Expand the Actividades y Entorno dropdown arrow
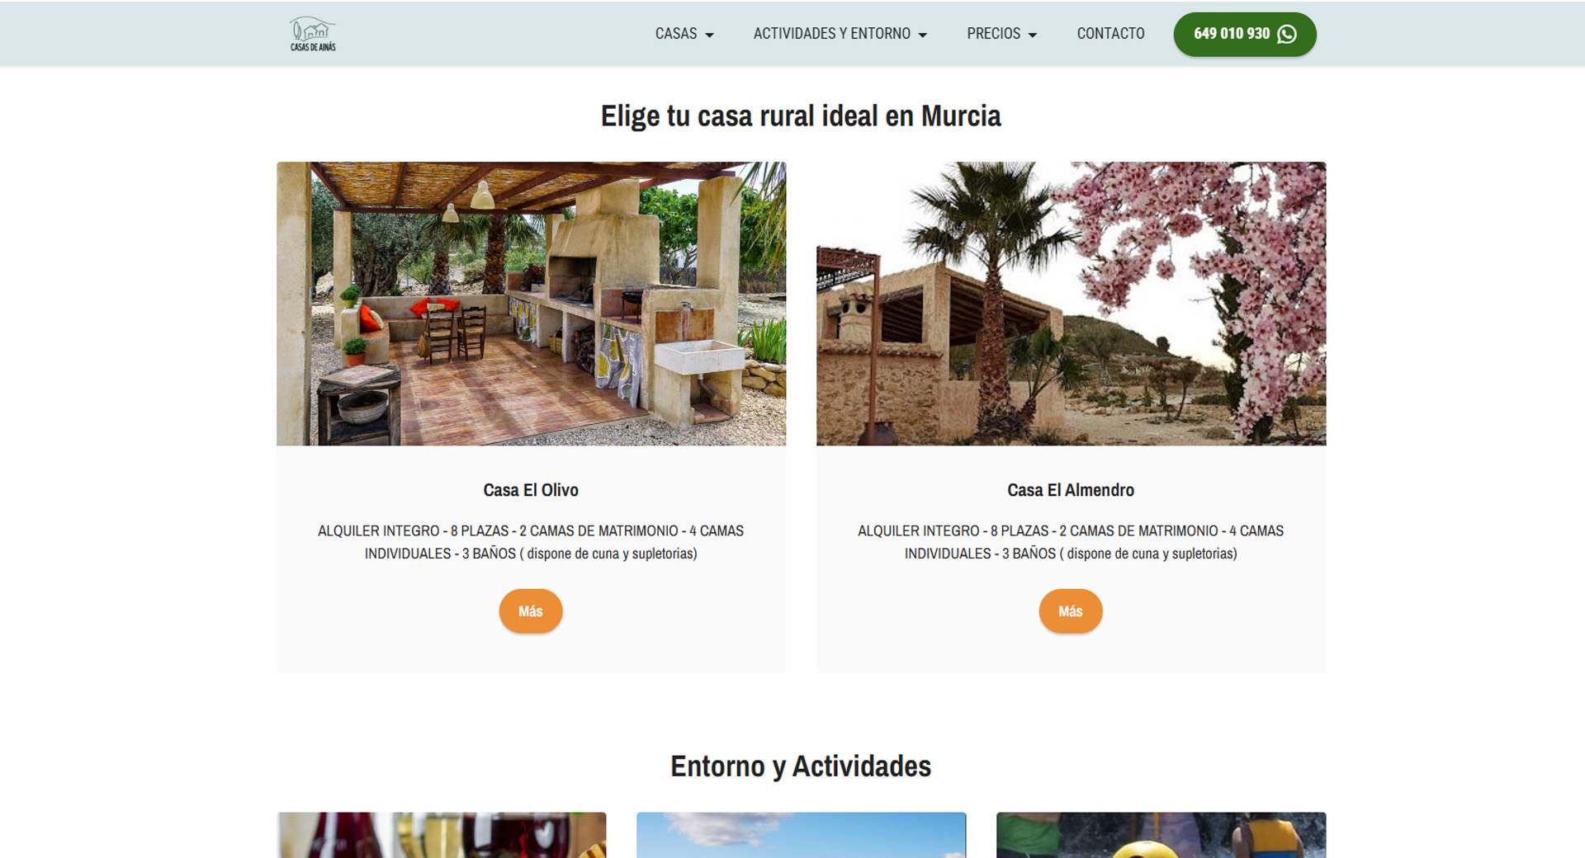Screen dimensions: 1585x858 (x=923, y=35)
